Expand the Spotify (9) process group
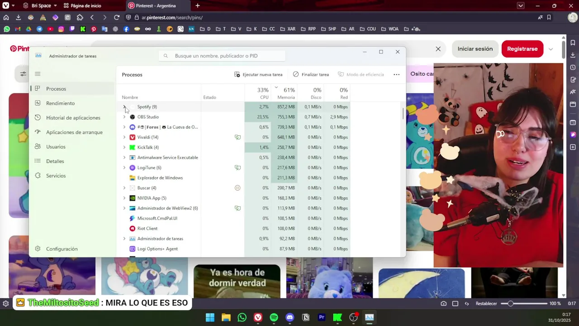579x326 pixels. pyautogui.click(x=124, y=107)
